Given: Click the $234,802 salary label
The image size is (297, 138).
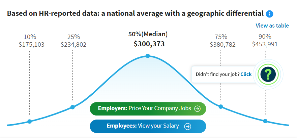Looking at the screenshot, I should [x=73, y=44].
